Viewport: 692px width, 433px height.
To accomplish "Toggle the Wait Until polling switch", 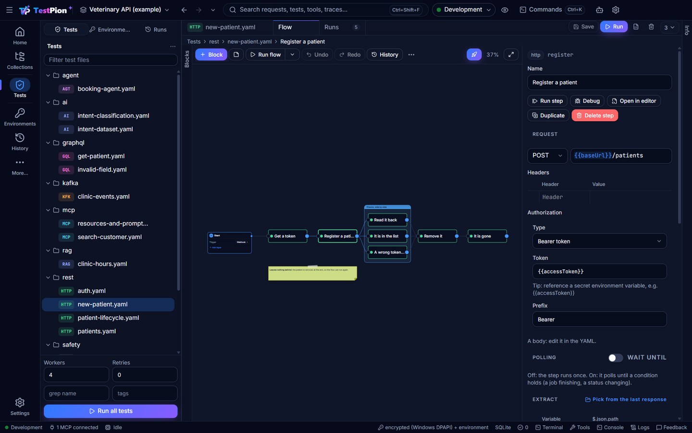I will coord(615,357).
